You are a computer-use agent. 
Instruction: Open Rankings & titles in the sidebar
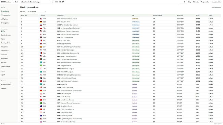coord(6,43)
